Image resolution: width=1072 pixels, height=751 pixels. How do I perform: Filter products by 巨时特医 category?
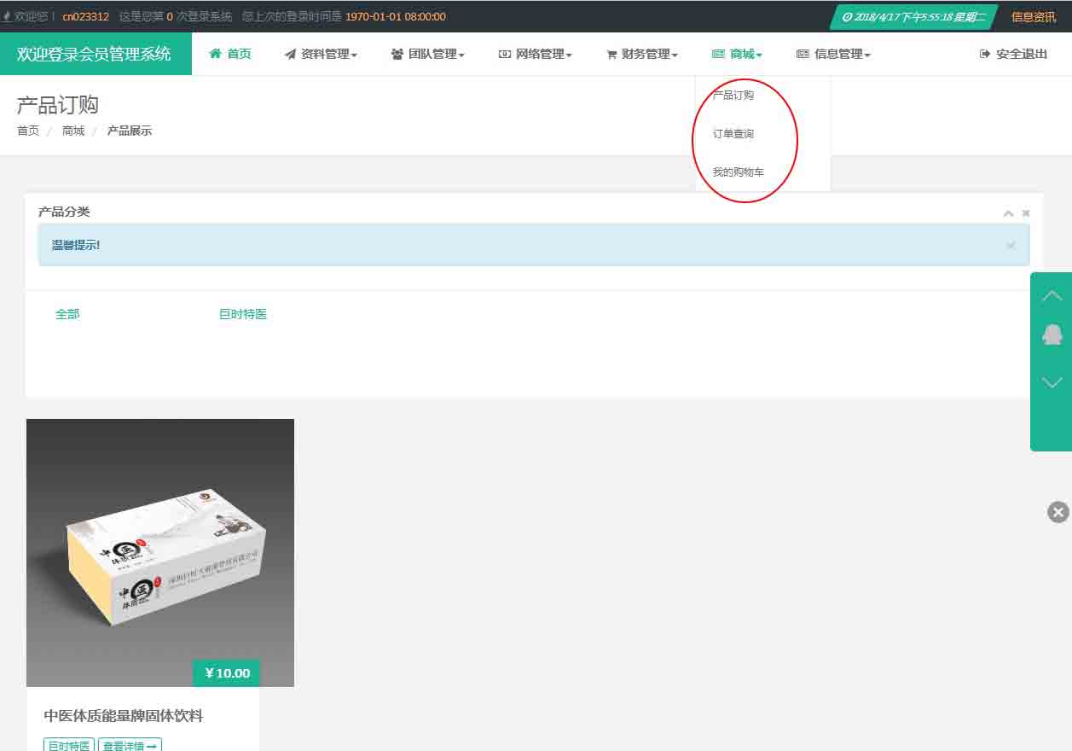tap(243, 314)
